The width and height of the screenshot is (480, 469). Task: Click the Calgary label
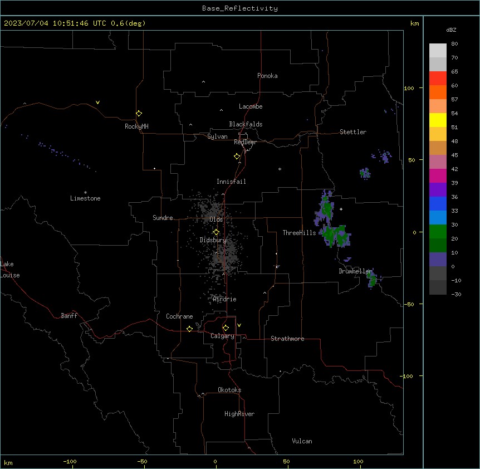click(x=223, y=336)
